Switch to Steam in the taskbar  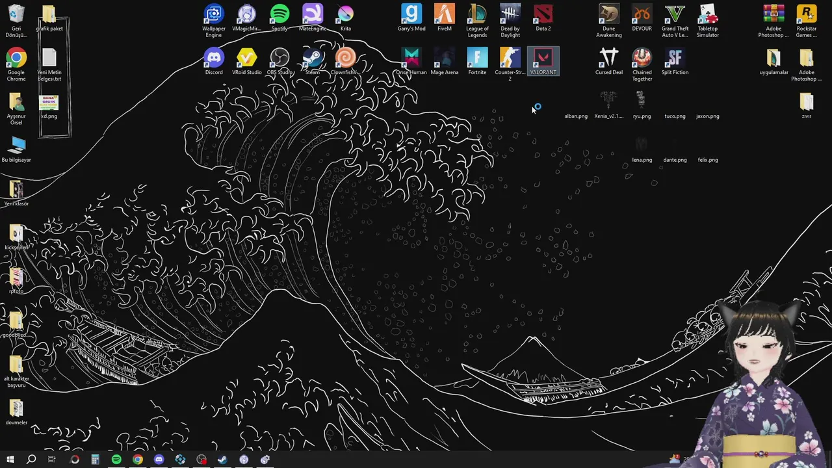pyautogui.click(x=222, y=460)
